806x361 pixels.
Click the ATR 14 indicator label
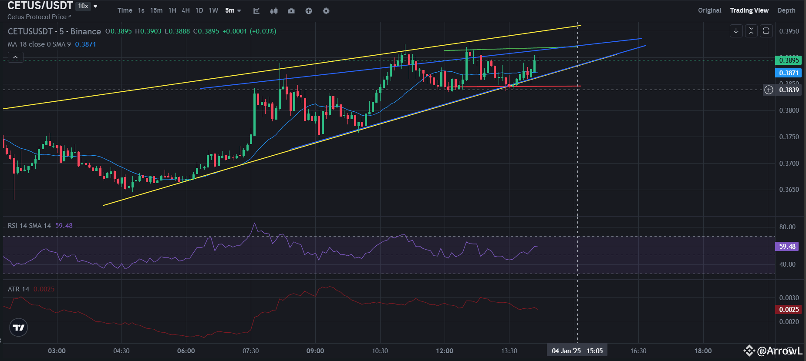click(18, 289)
